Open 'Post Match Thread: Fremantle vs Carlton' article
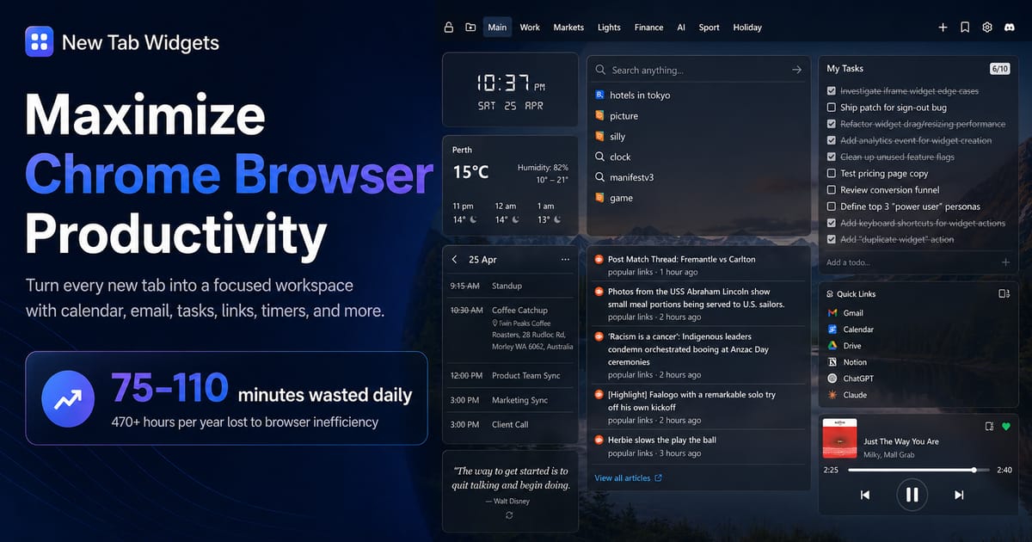1032x542 pixels. (x=681, y=259)
